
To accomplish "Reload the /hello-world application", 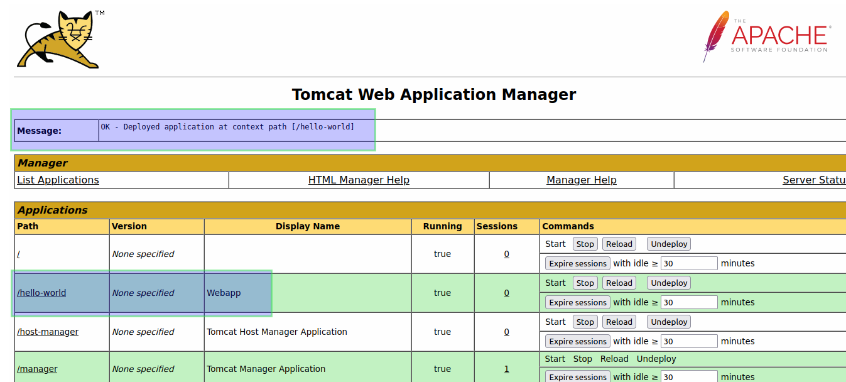I will click(x=619, y=283).
